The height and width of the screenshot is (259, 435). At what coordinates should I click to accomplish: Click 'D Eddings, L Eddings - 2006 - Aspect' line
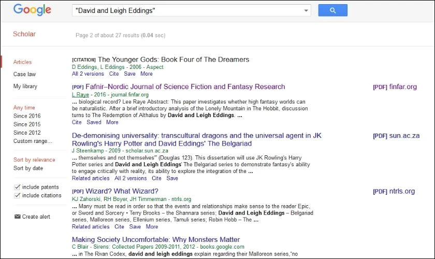click(x=118, y=67)
